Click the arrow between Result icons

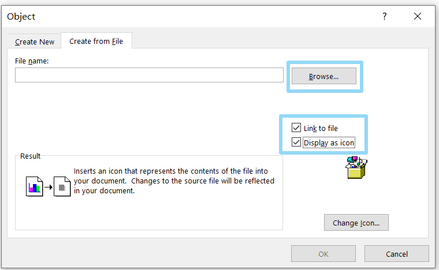coord(49,187)
